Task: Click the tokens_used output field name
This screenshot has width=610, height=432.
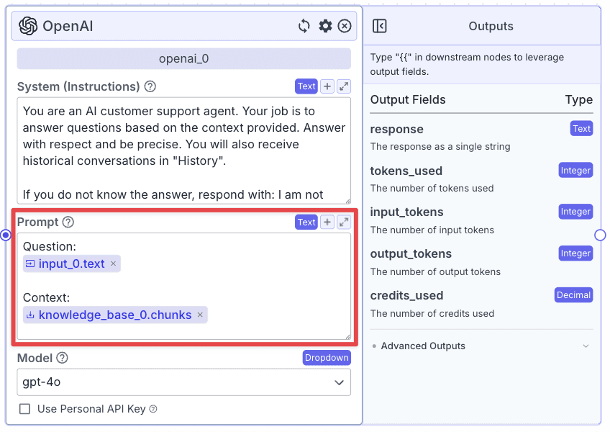Action: click(x=406, y=171)
